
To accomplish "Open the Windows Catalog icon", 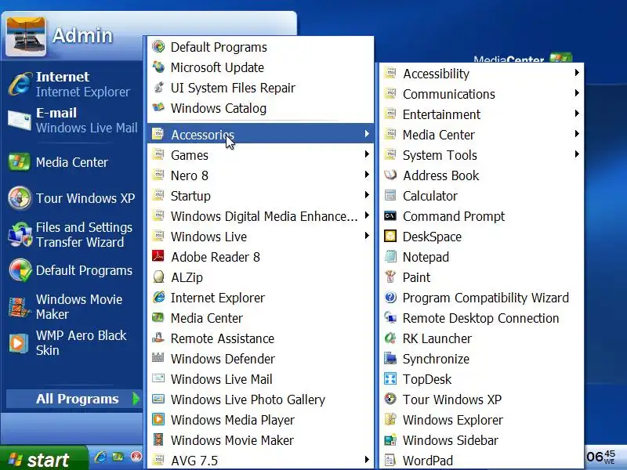I will pyautogui.click(x=158, y=108).
